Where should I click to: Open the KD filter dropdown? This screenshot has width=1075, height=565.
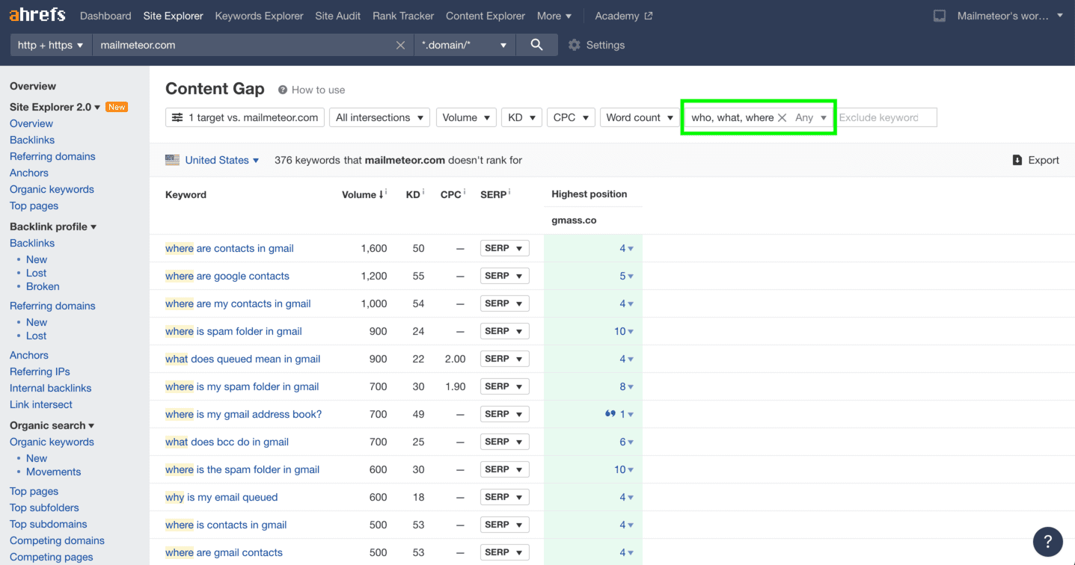521,117
